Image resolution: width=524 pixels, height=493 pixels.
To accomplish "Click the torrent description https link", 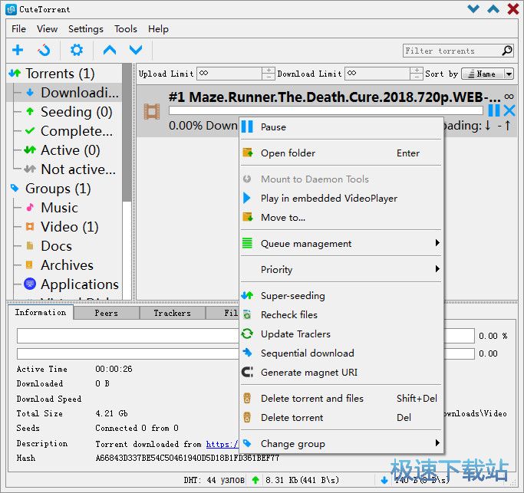I will point(222,444).
